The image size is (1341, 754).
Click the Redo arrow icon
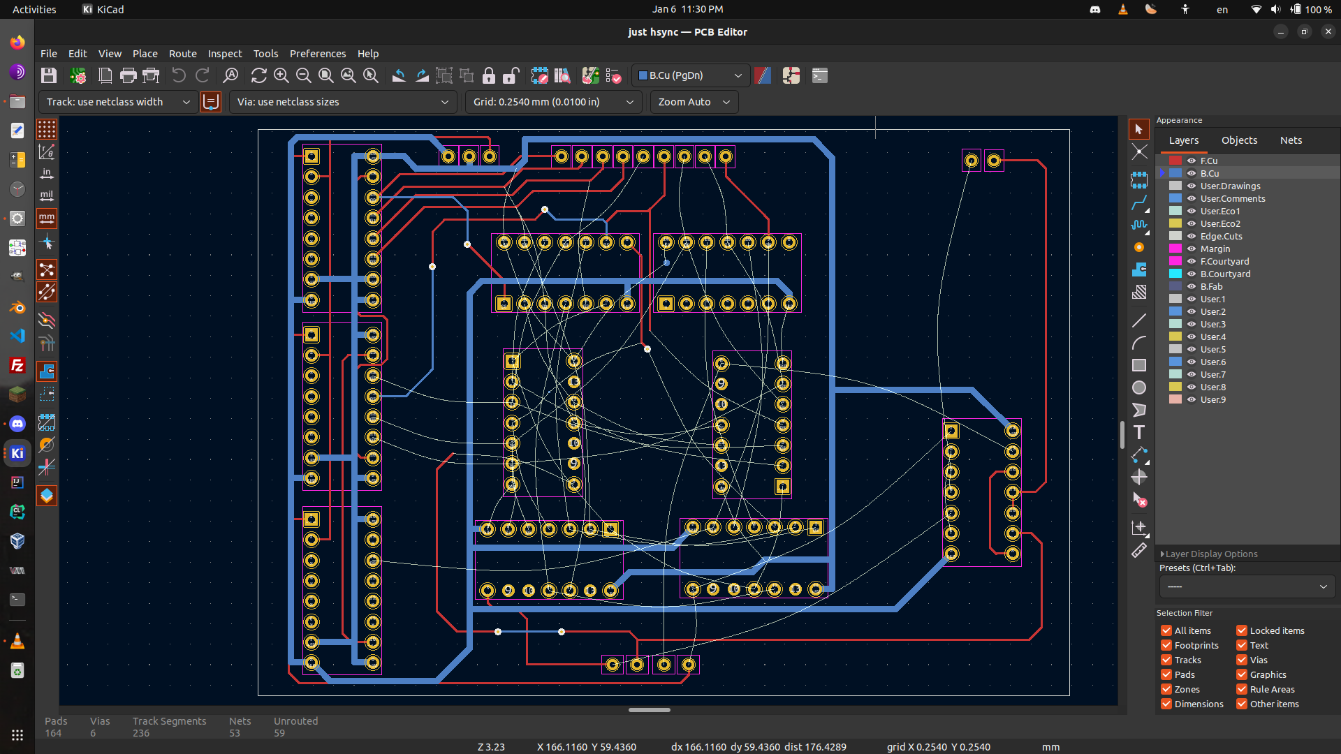tap(203, 75)
